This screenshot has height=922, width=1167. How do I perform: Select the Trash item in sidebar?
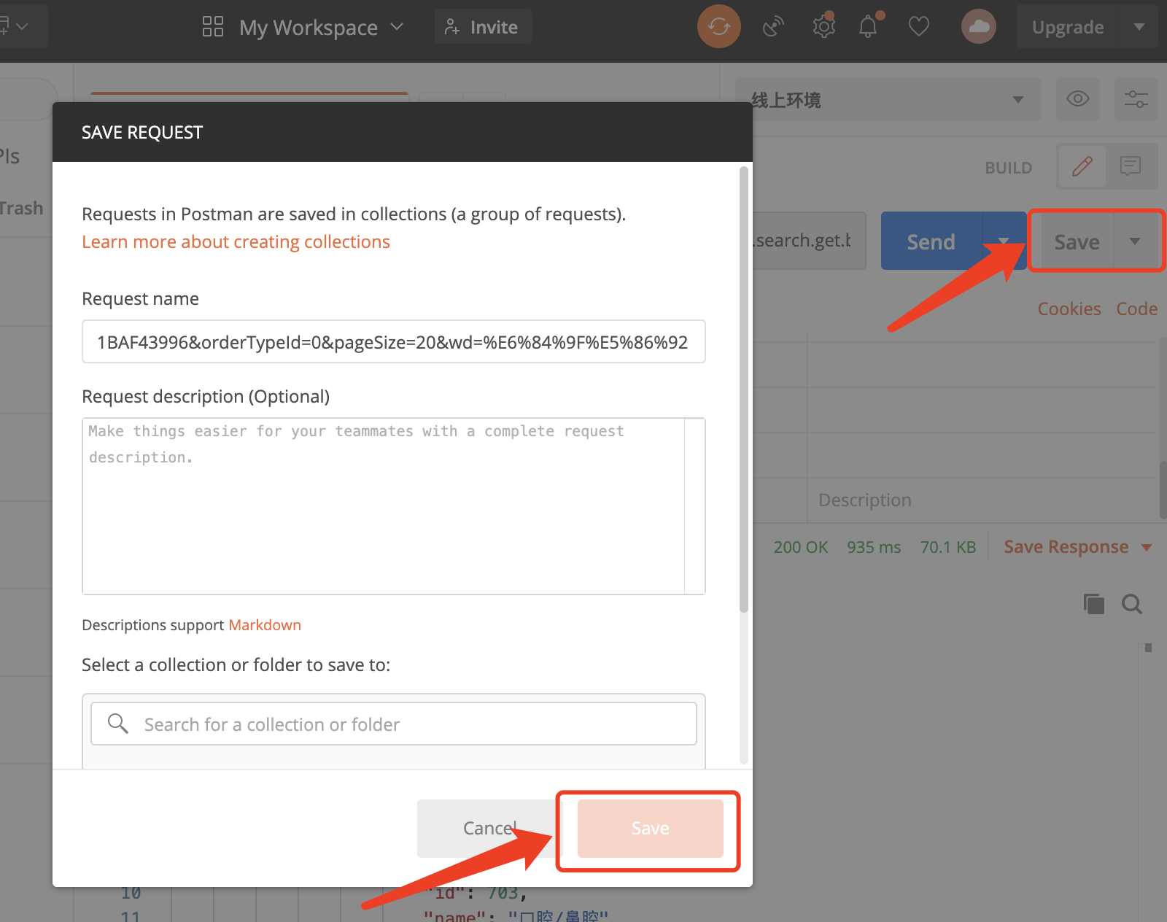tap(21, 208)
